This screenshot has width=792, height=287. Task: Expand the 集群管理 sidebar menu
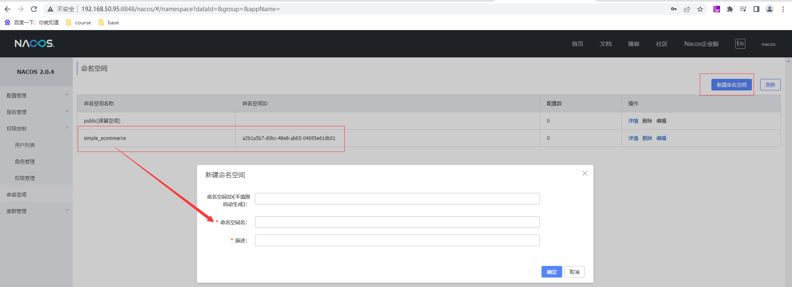point(36,211)
